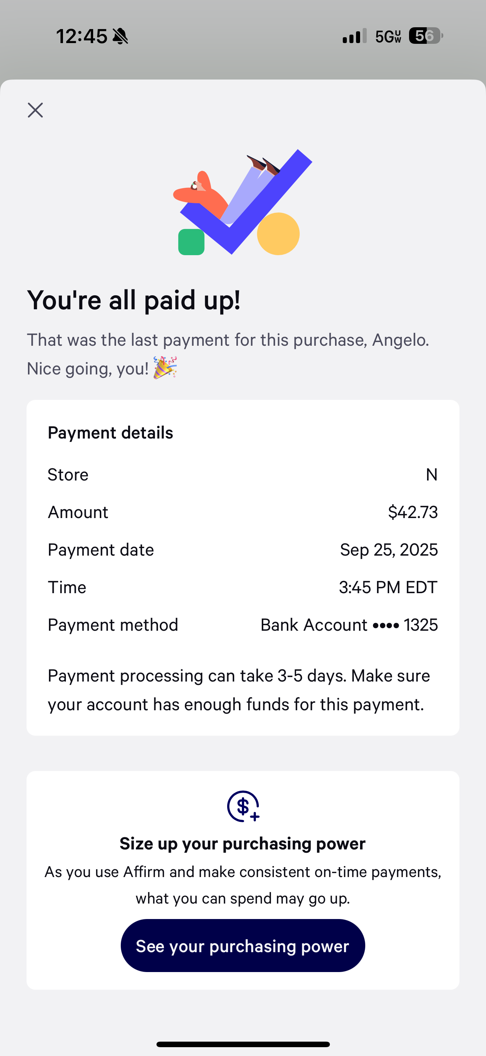Tap the silent mode bell icon
Screen dimensions: 486x1056
point(120,36)
